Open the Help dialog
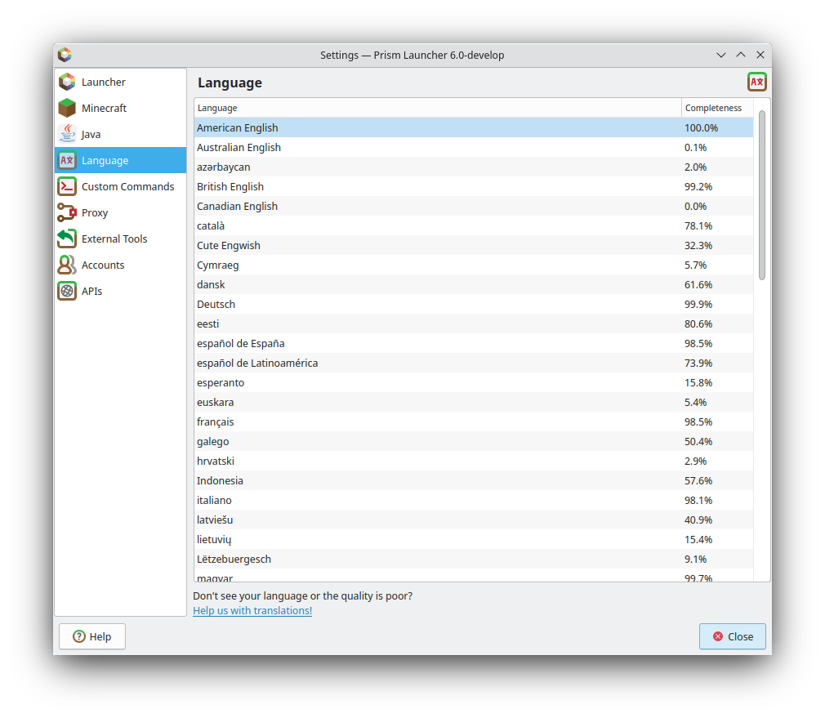The height and width of the screenshot is (718, 825). [x=91, y=636]
